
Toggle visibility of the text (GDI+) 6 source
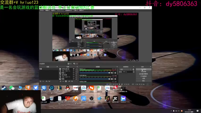point(74,71)
